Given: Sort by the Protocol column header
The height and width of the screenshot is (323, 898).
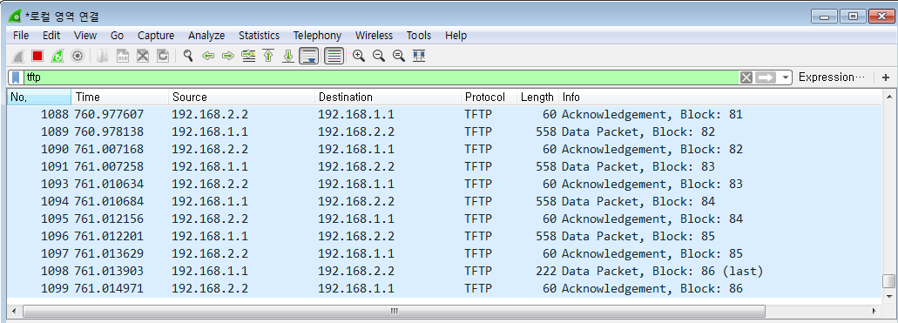Looking at the screenshot, I should pos(490,98).
